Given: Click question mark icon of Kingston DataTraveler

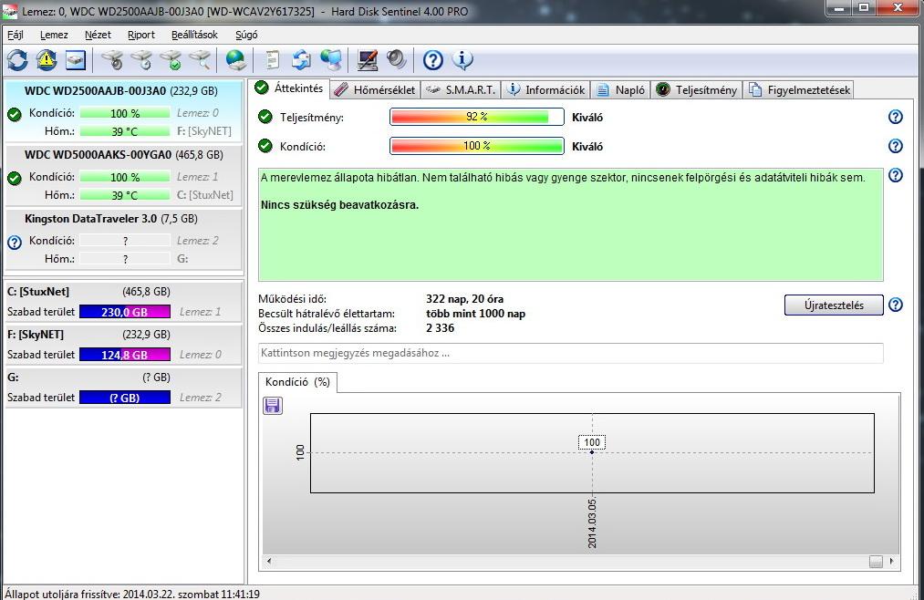Looking at the screenshot, I should [x=15, y=242].
